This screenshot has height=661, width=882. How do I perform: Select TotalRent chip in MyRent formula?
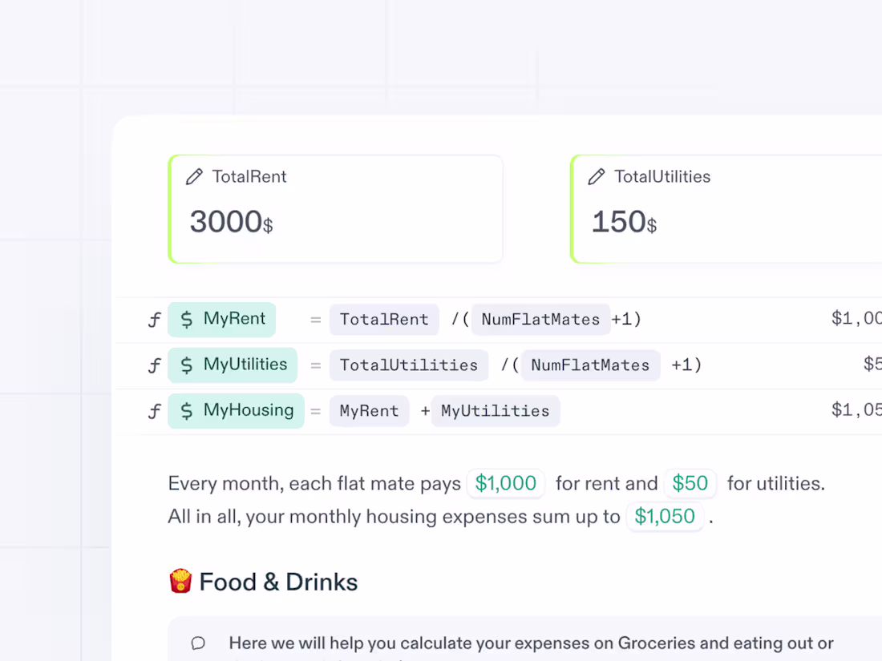[x=384, y=320]
